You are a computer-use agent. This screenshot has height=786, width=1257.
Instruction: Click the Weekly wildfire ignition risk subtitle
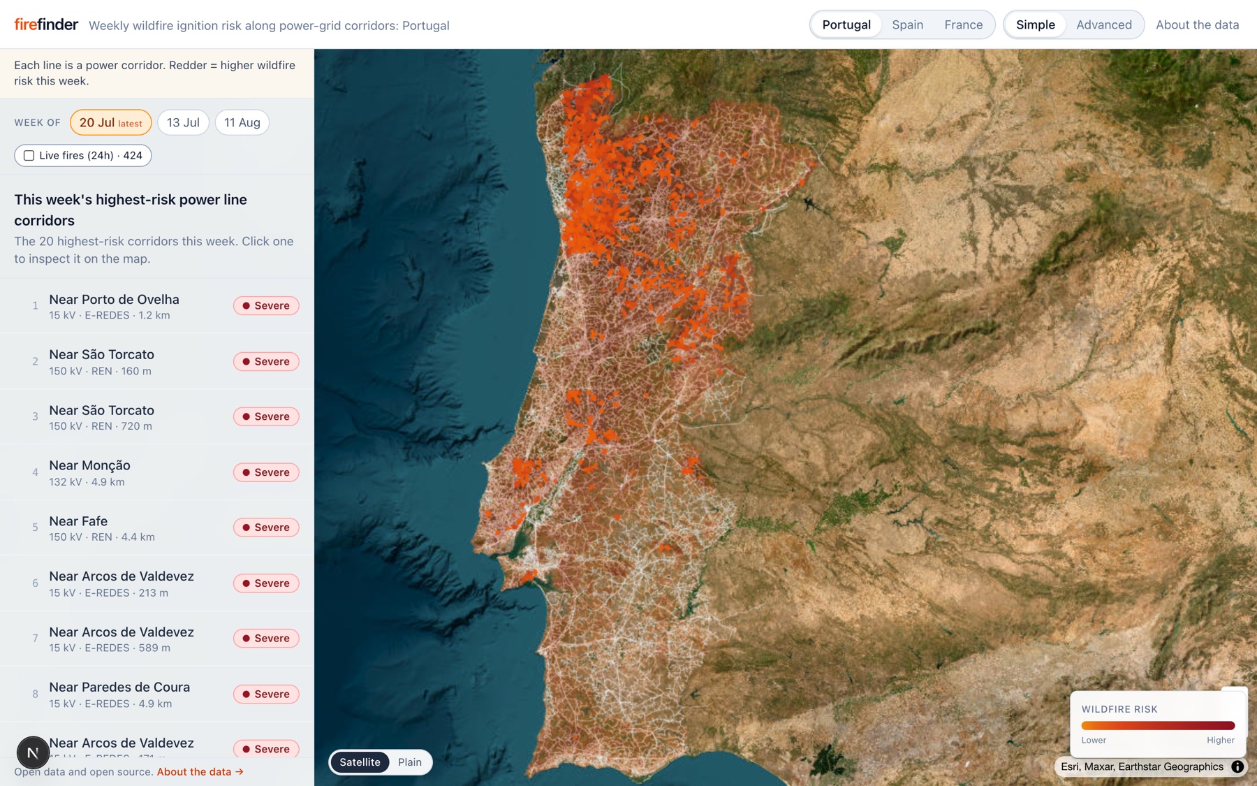[x=269, y=25]
